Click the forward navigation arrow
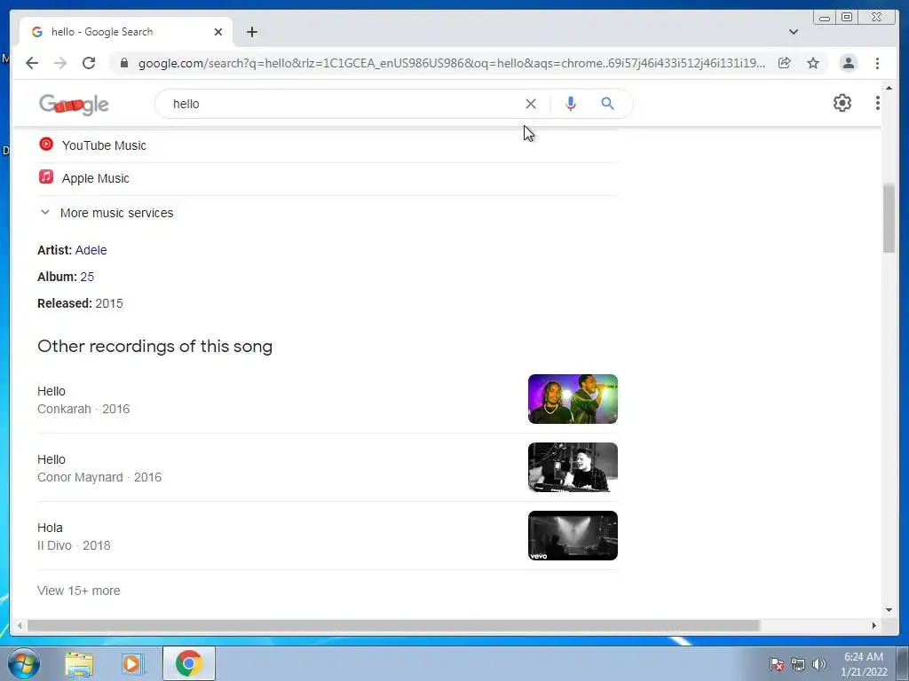The image size is (909, 681). click(60, 63)
